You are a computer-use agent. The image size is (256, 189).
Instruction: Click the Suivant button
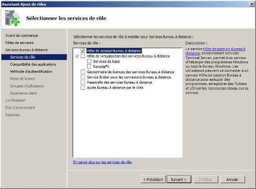click(x=179, y=180)
